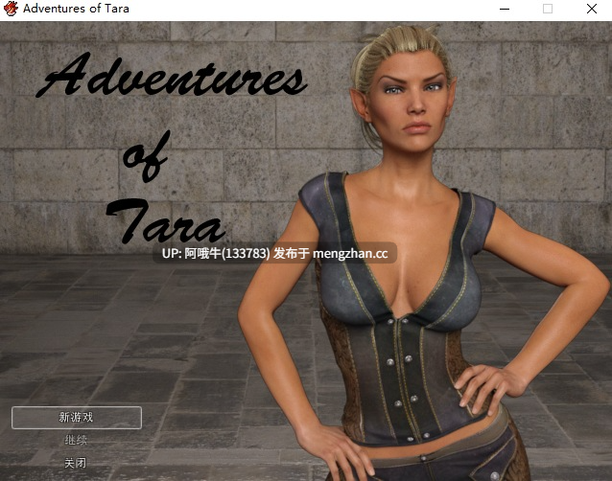Click the disabled maximize button in title bar
612x481 pixels.
(x=548, y=9)
